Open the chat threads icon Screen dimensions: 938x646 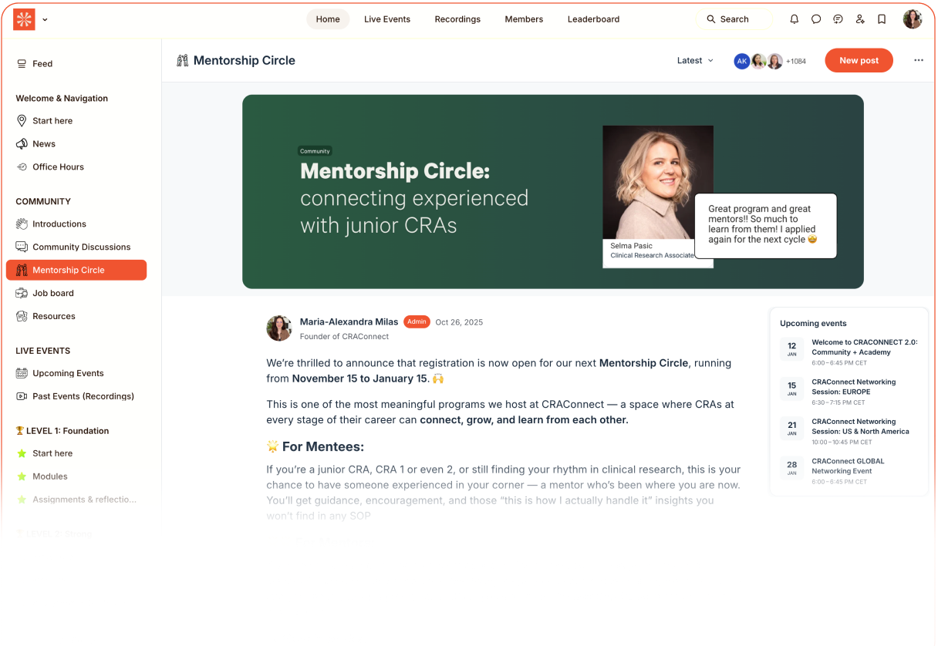pos(838,19)
